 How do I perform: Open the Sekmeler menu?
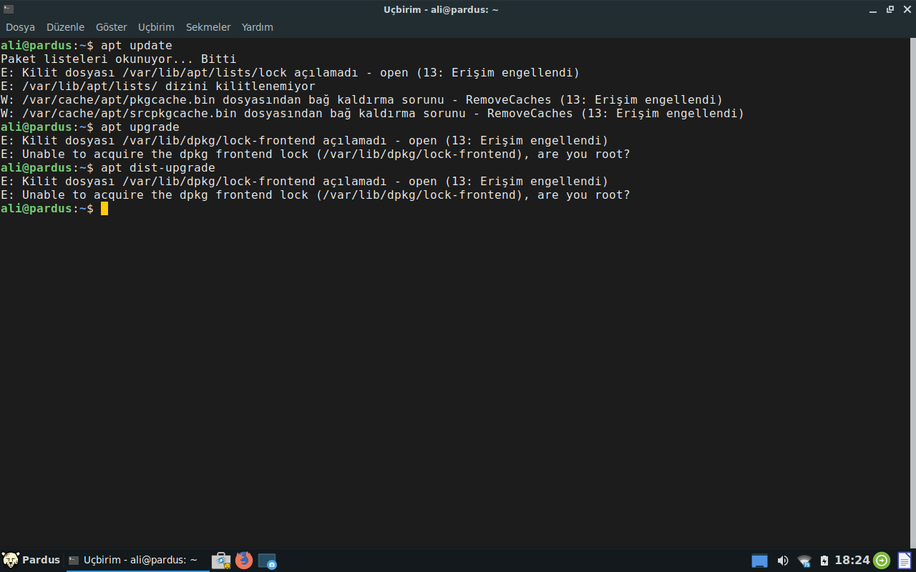[208, 27]
